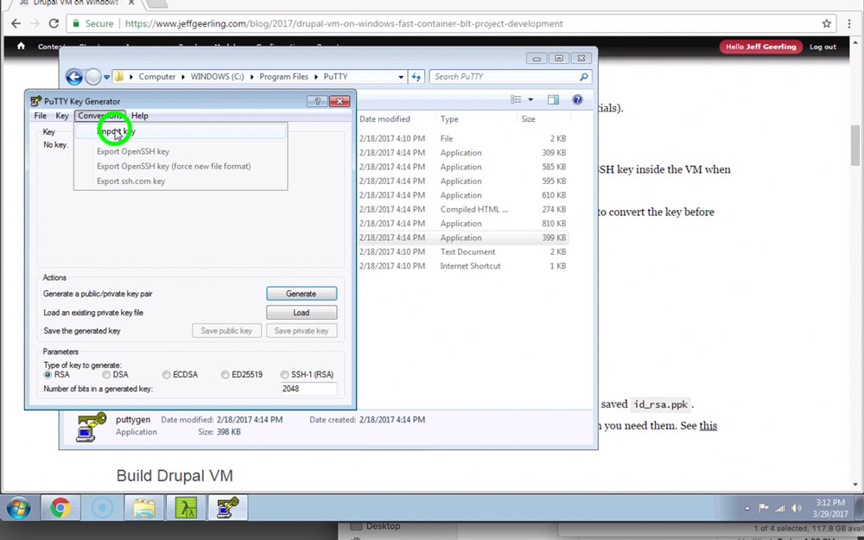Click the puttygen application icon in details pane
The image size is (864, 540).
click(92, 427)
